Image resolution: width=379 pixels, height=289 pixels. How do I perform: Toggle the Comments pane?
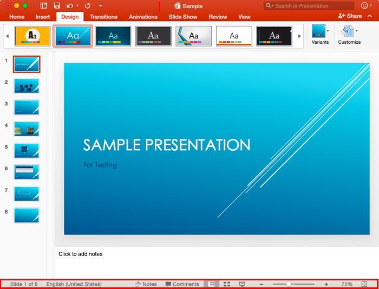(x=182, y=284)
